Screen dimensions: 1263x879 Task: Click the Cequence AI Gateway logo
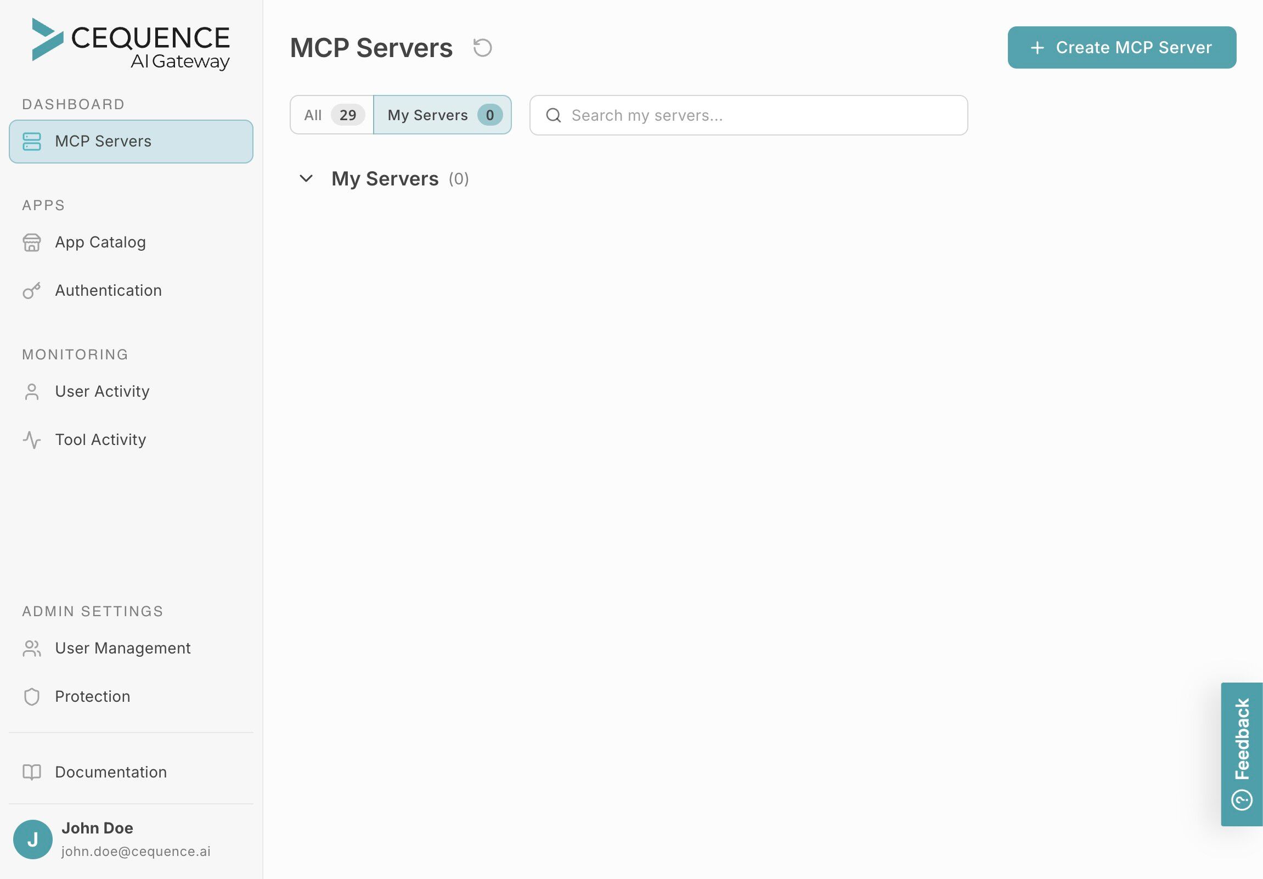click(131, 44)
